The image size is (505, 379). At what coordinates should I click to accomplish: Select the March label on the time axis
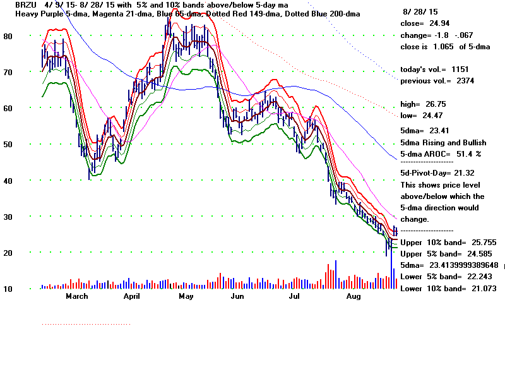(x=76, y=296)
